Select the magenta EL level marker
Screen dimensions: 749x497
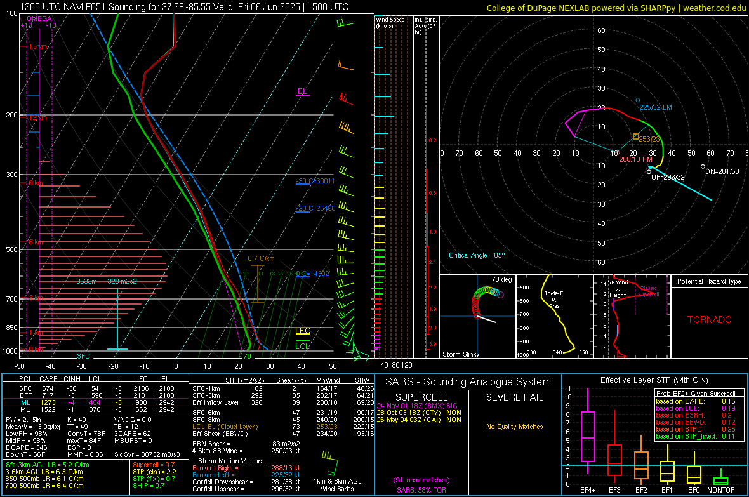302,91
